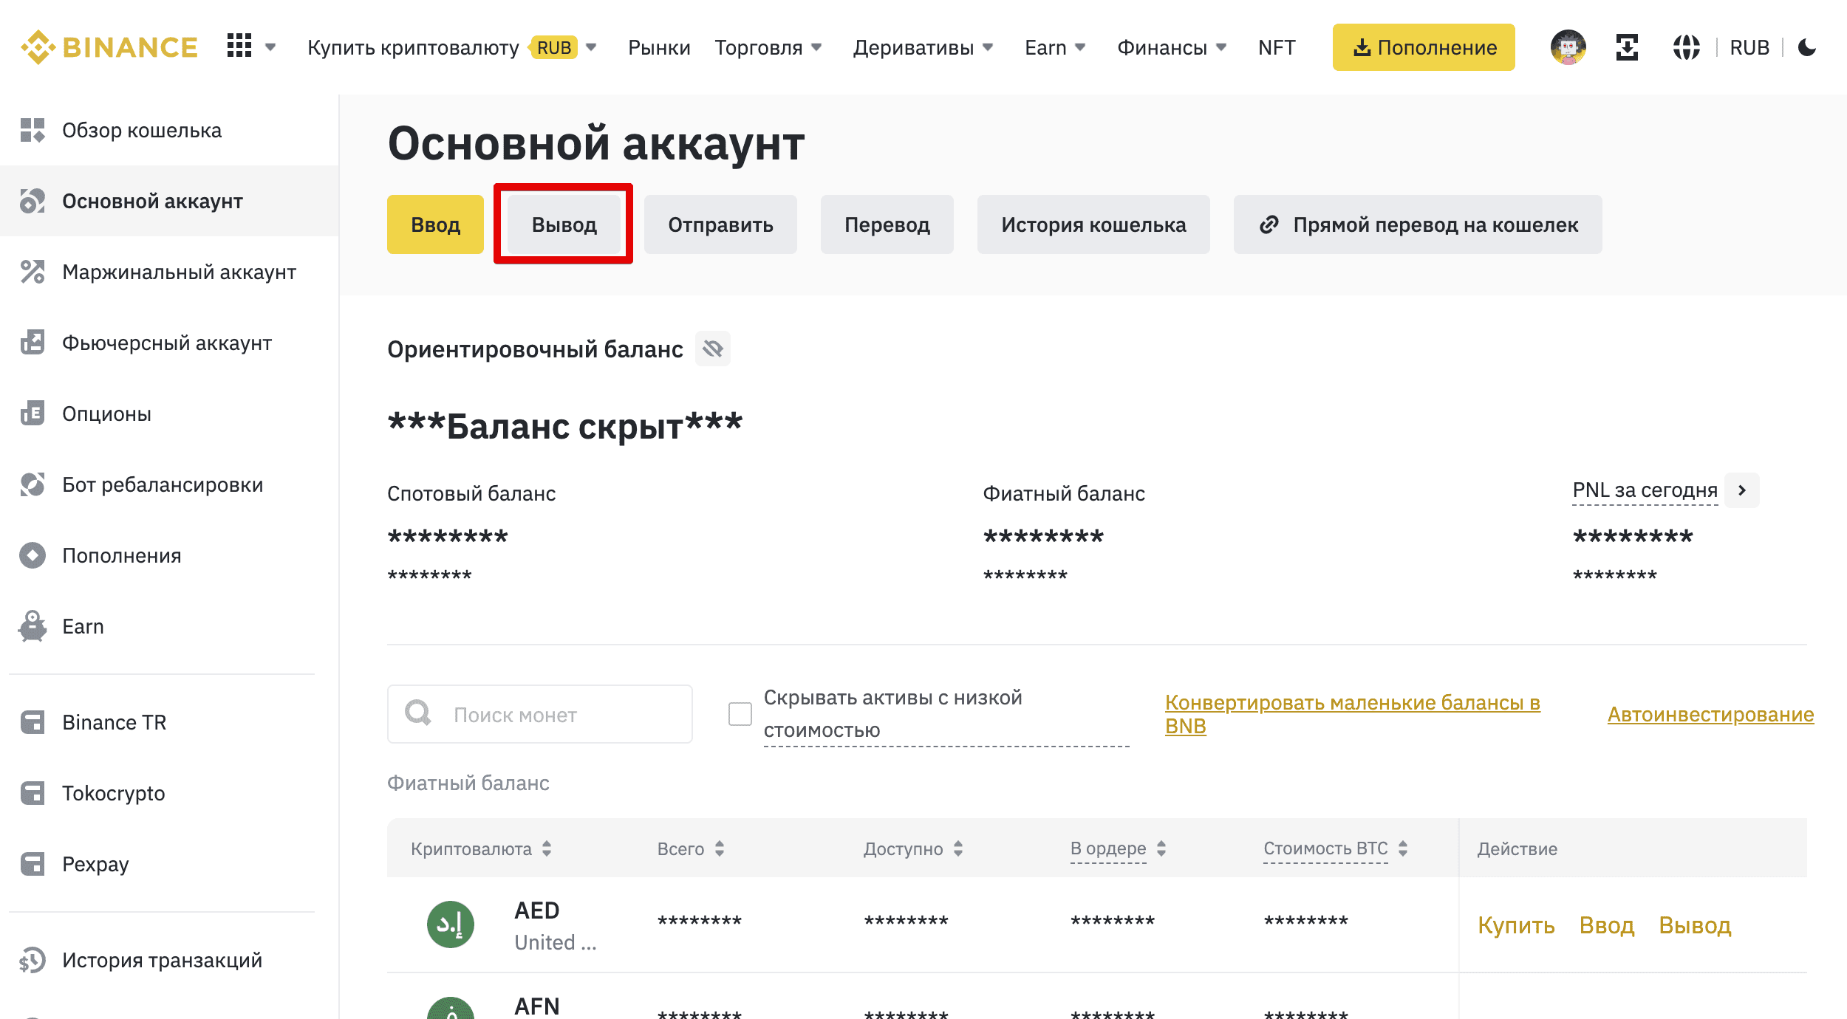
Task: Click Вывод link in AED row
Action: coord(1695,924)
